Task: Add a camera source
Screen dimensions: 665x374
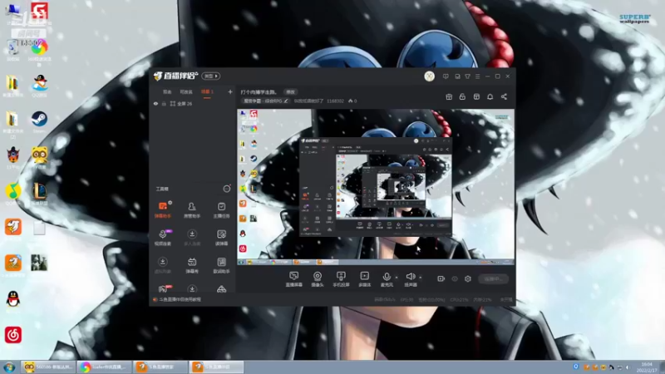Action: pyautogui.click(x=318, y=279)
